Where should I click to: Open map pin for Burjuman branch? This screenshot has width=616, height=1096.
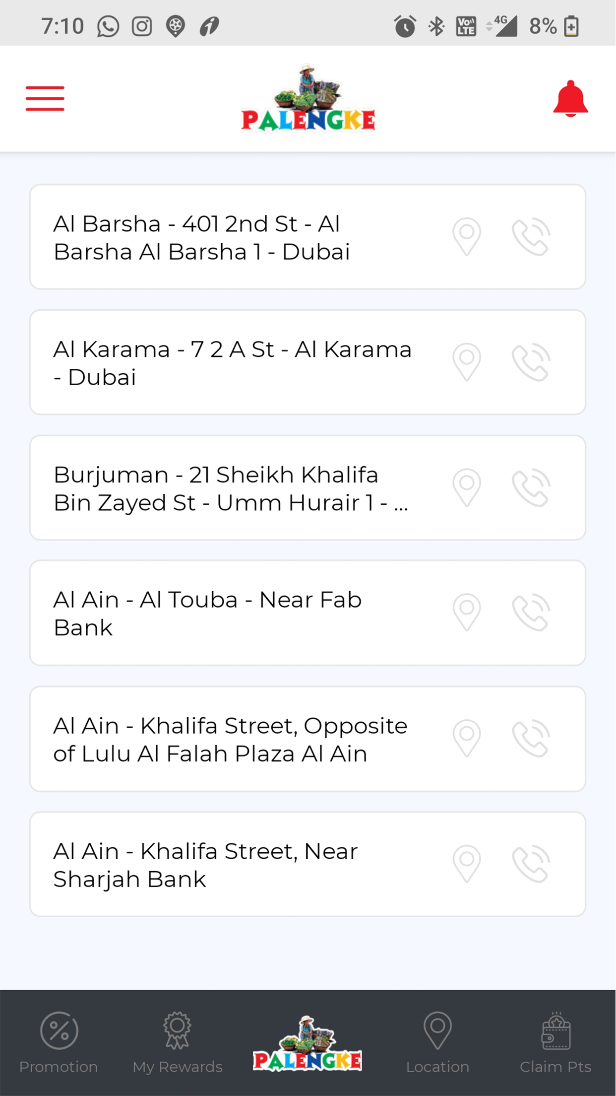pyautogui.click(x=467, y=488)
